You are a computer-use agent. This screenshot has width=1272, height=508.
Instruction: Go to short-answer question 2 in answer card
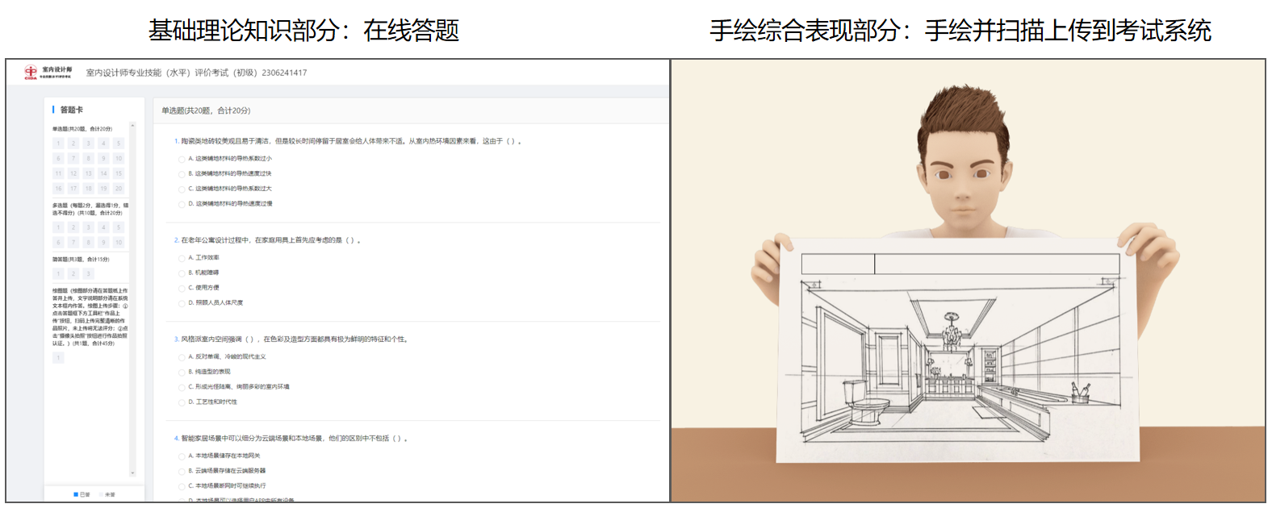(x=73, y=274)
